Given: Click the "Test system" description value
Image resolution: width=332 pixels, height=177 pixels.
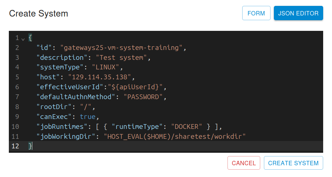Looking at the screenshot, I should tap(123, 58).
